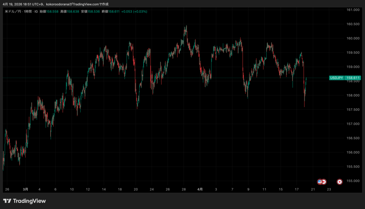Image resolution: width=365 pixels, height=209 pixels.
Task: Click the +0.053 (+0.03%) change value
Action: (134, 11)
